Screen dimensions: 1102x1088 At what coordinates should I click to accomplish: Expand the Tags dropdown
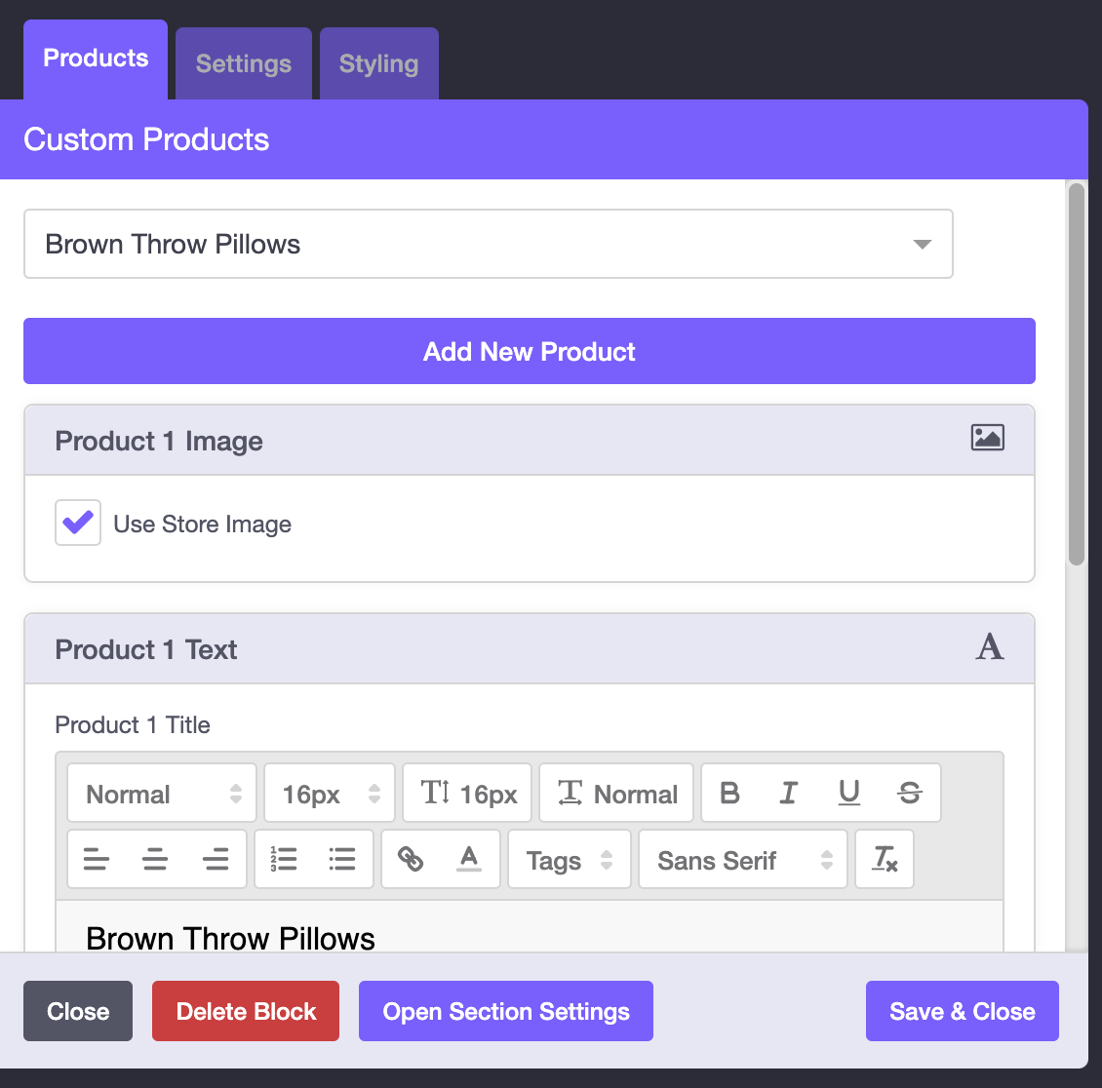[x=570, y=860]
